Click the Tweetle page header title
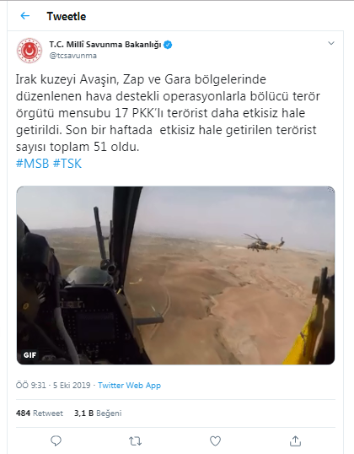Screen dimensions: 354x454 coord(67,16)
